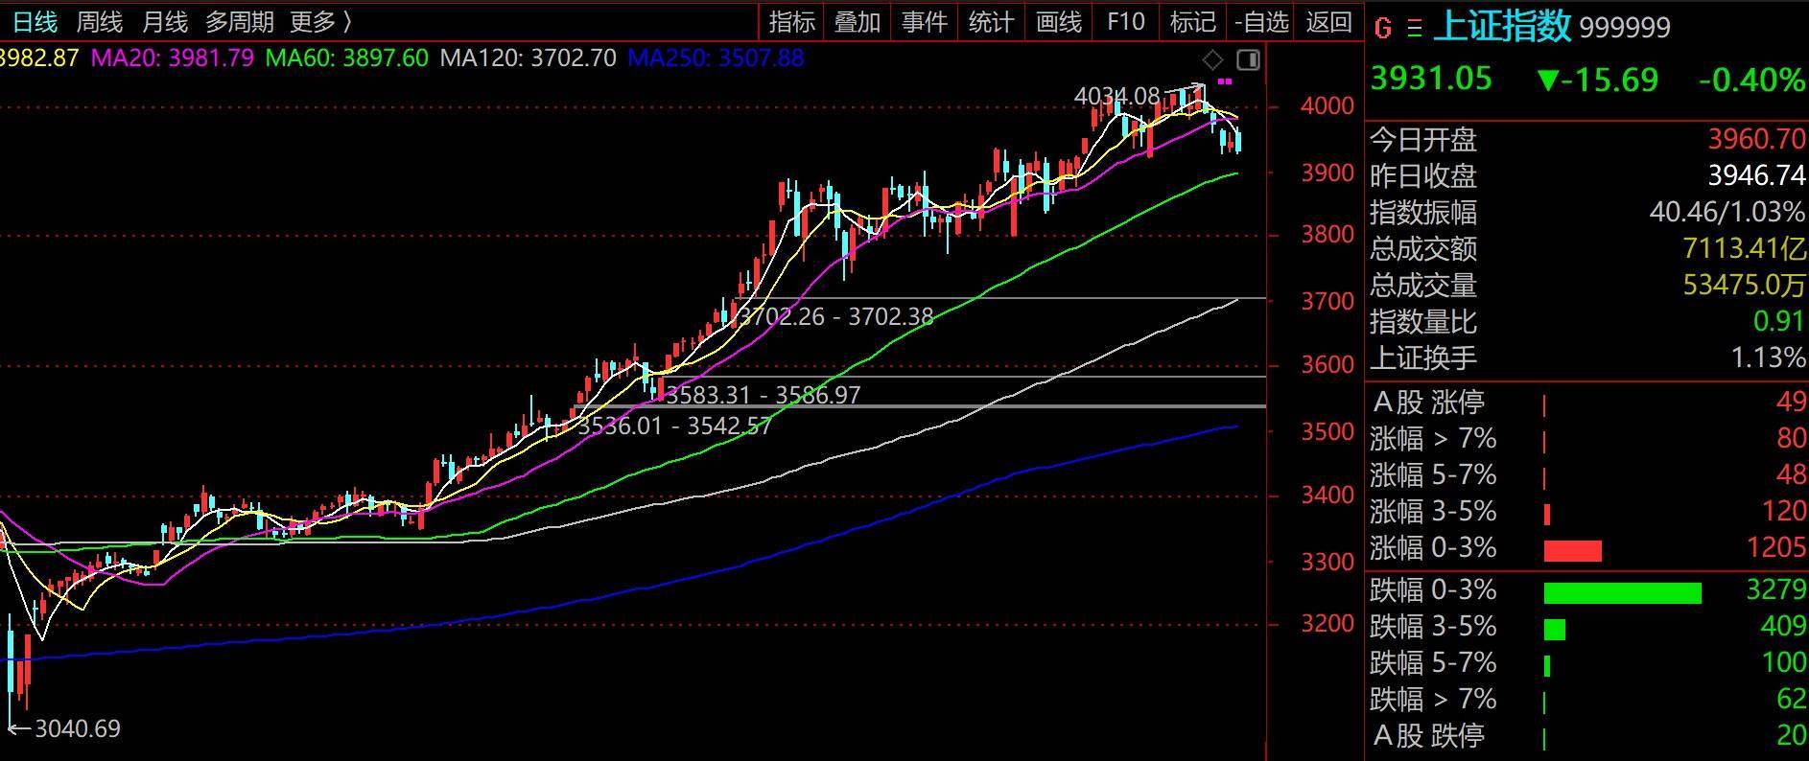
Task: Open the 统计 statistics tool
Action: (991, 21)
